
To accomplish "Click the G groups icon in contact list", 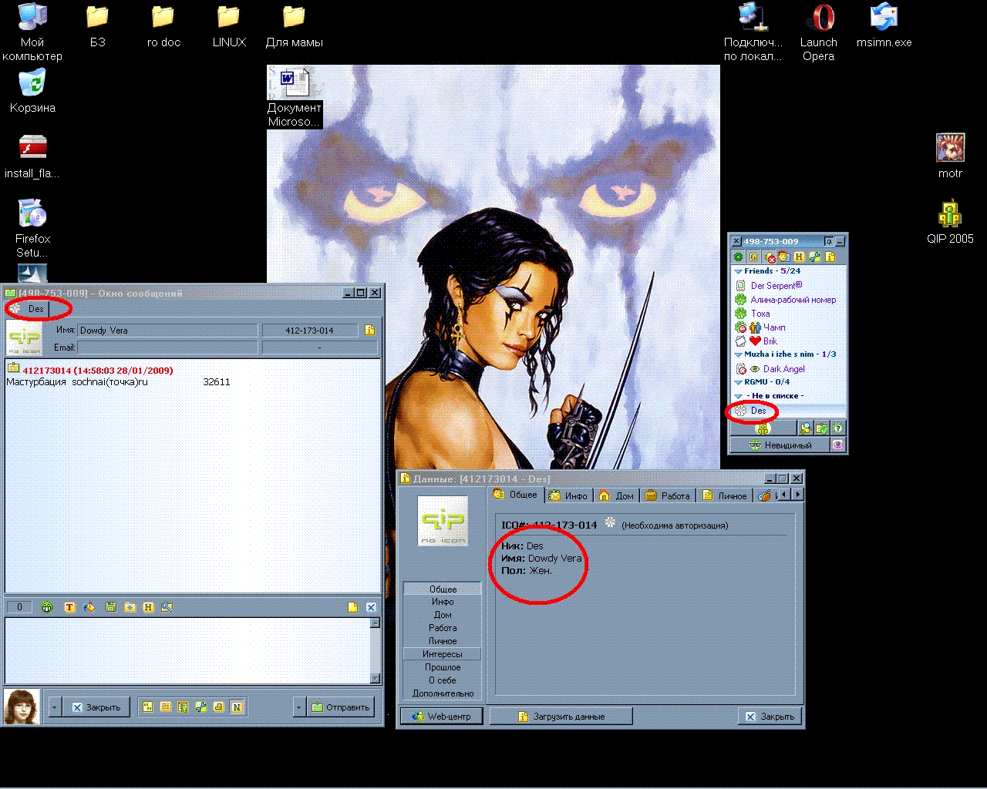I will tap(753, 257).
